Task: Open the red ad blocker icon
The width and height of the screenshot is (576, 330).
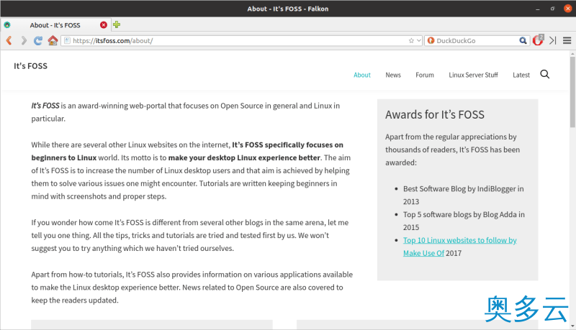Action: 538,40
